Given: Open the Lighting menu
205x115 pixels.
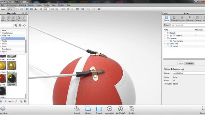Looking at the screenshot, I should pyautogui.click(x=23, y=5).
